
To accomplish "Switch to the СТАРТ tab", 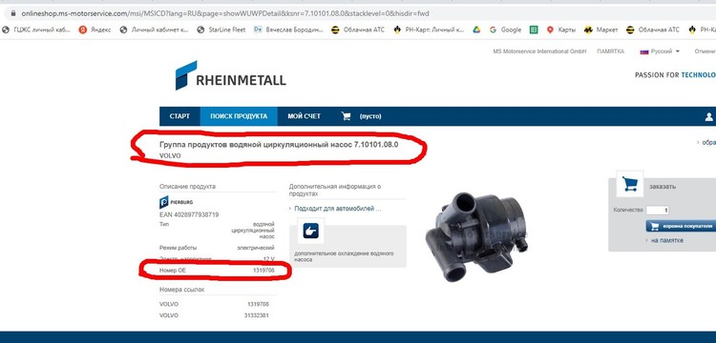I will tap(179, 116).
